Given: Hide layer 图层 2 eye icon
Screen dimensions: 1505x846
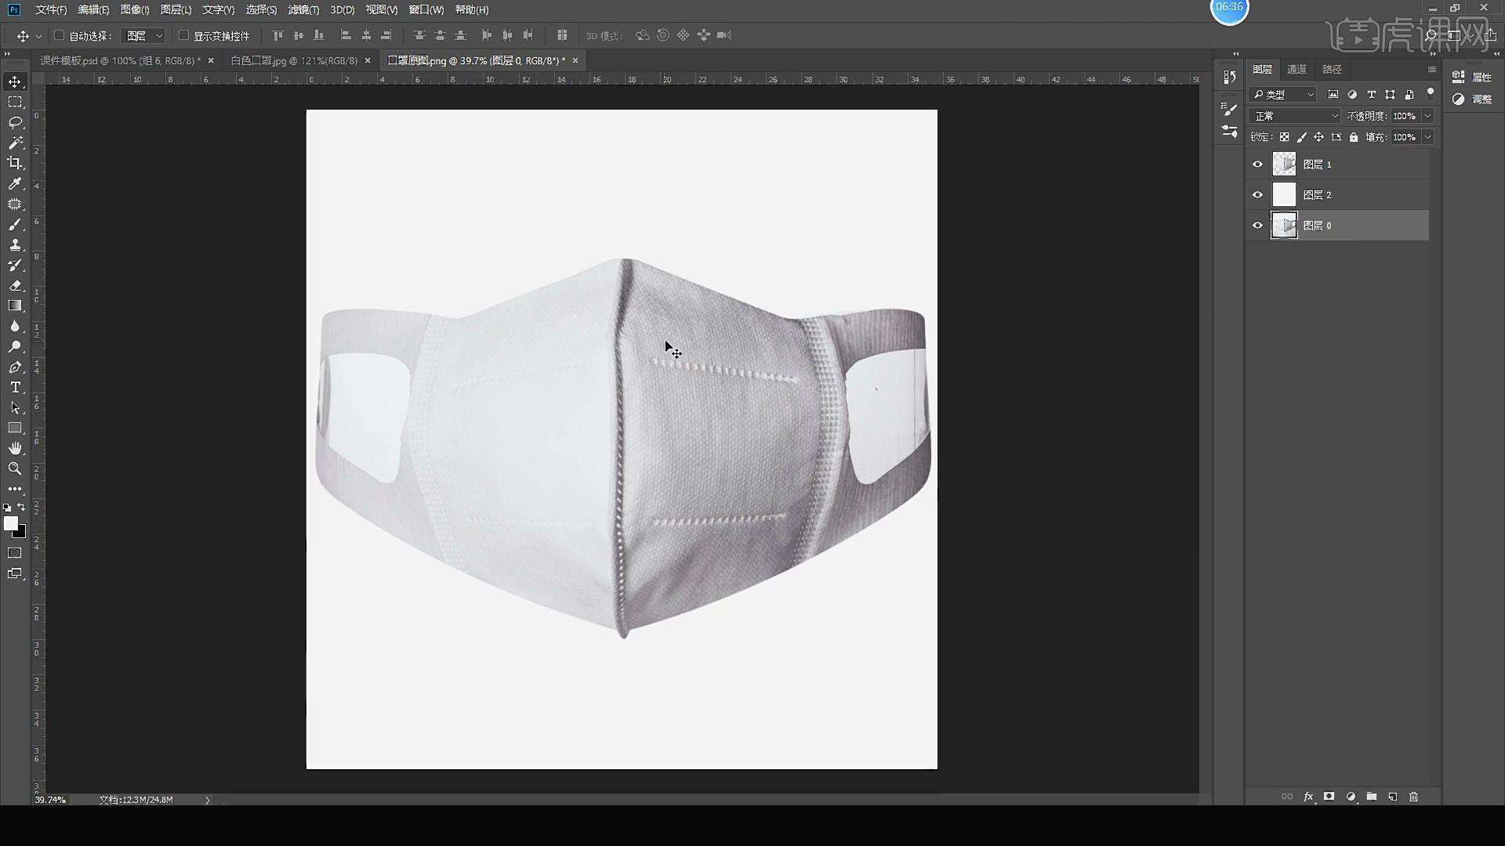Looking at the screenshot, I should point(1257,195).
